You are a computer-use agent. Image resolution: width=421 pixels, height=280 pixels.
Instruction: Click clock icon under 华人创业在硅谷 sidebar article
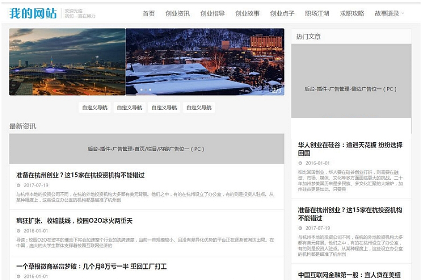(300, 163)
